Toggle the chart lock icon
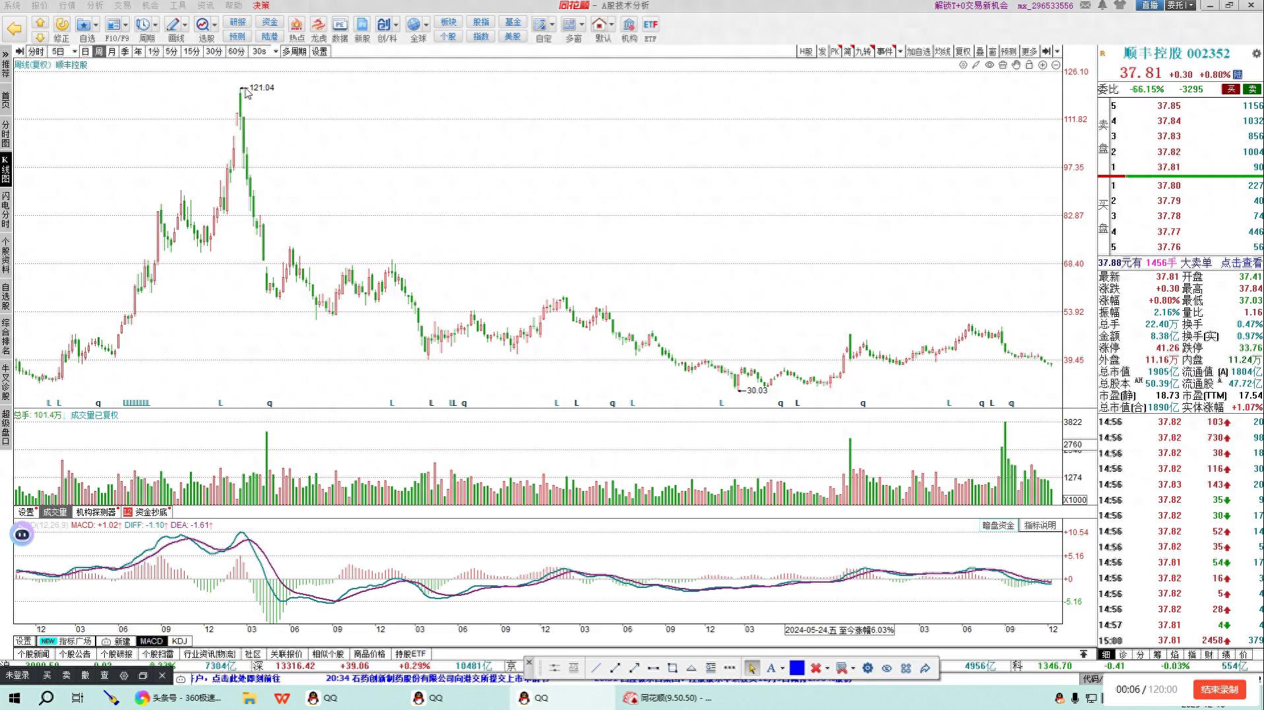 coord(1029,65)
